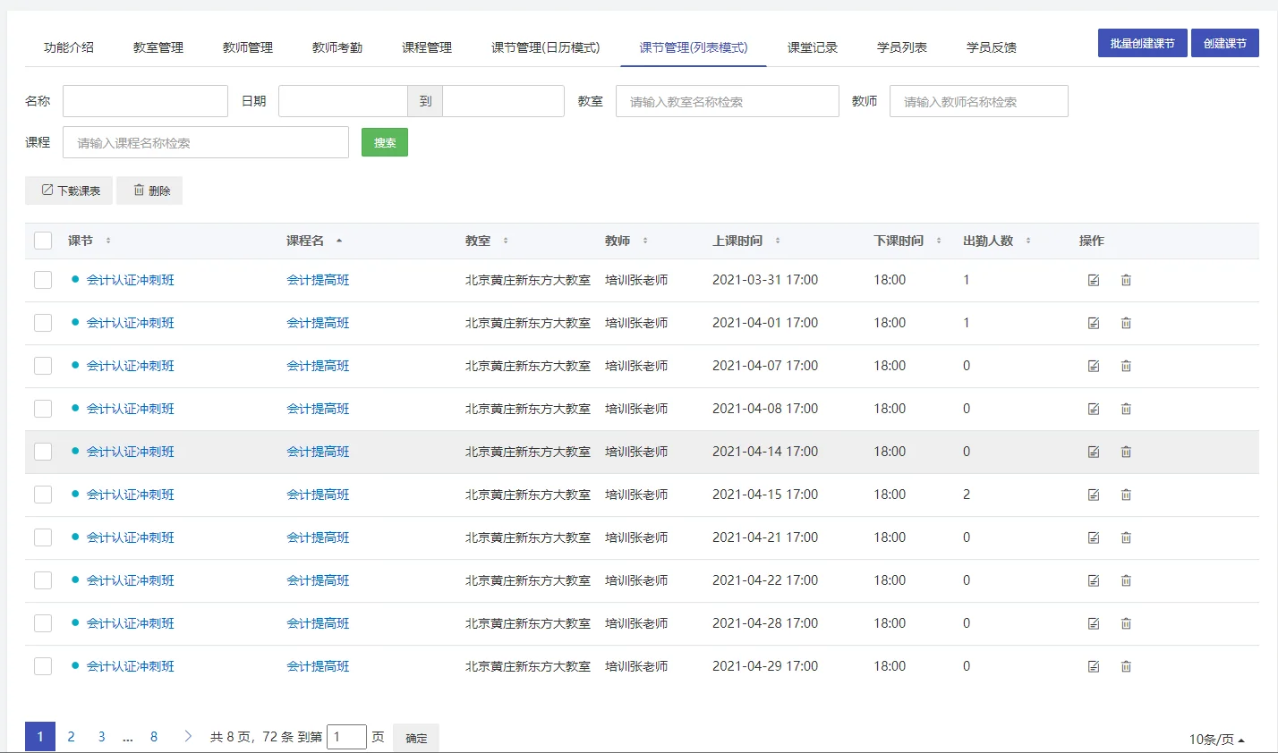Open 课堂记录 tab
This screenshot has width=1278, height=753.
tap(813, 47)
